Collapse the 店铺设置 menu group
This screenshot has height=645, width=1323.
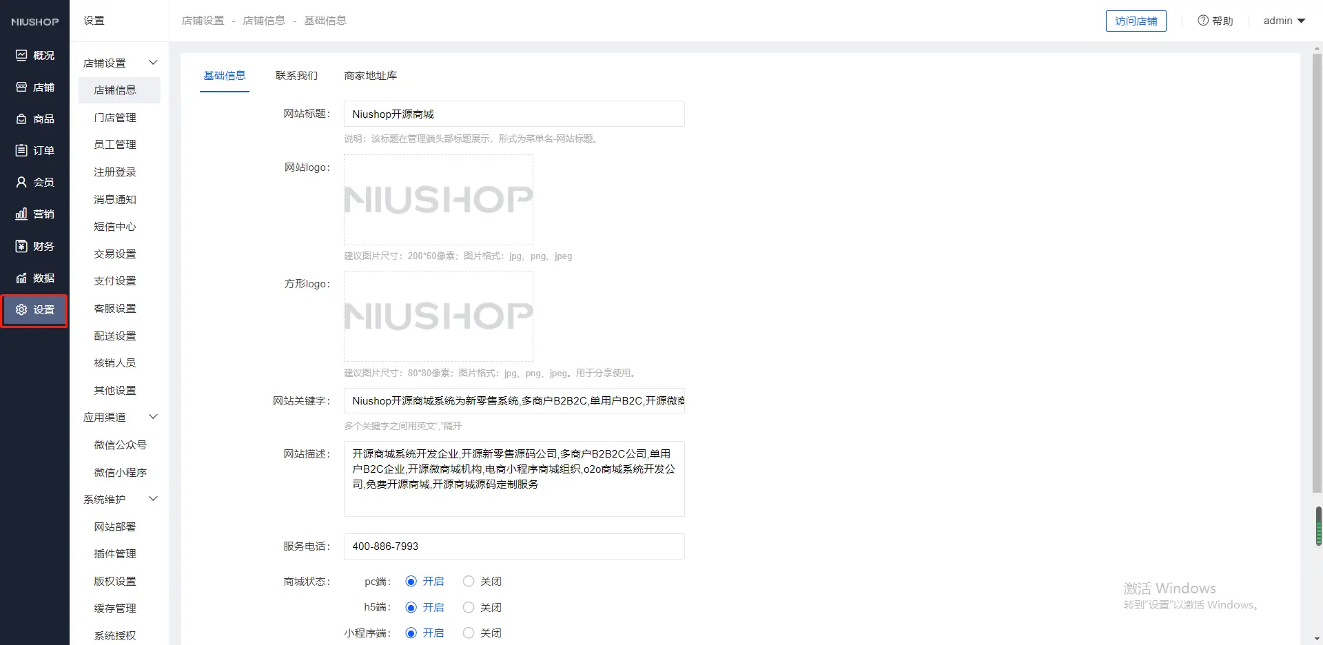point(153,63)
